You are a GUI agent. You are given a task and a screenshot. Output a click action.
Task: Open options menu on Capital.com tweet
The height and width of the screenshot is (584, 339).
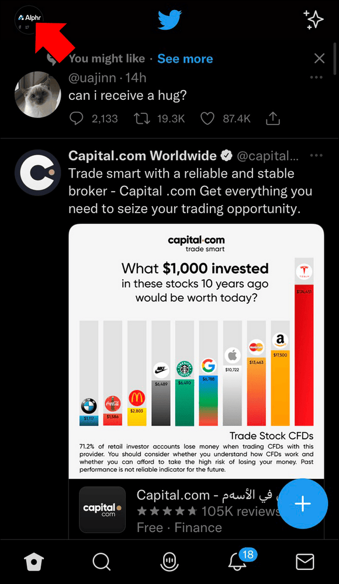[x=316, y=155]
